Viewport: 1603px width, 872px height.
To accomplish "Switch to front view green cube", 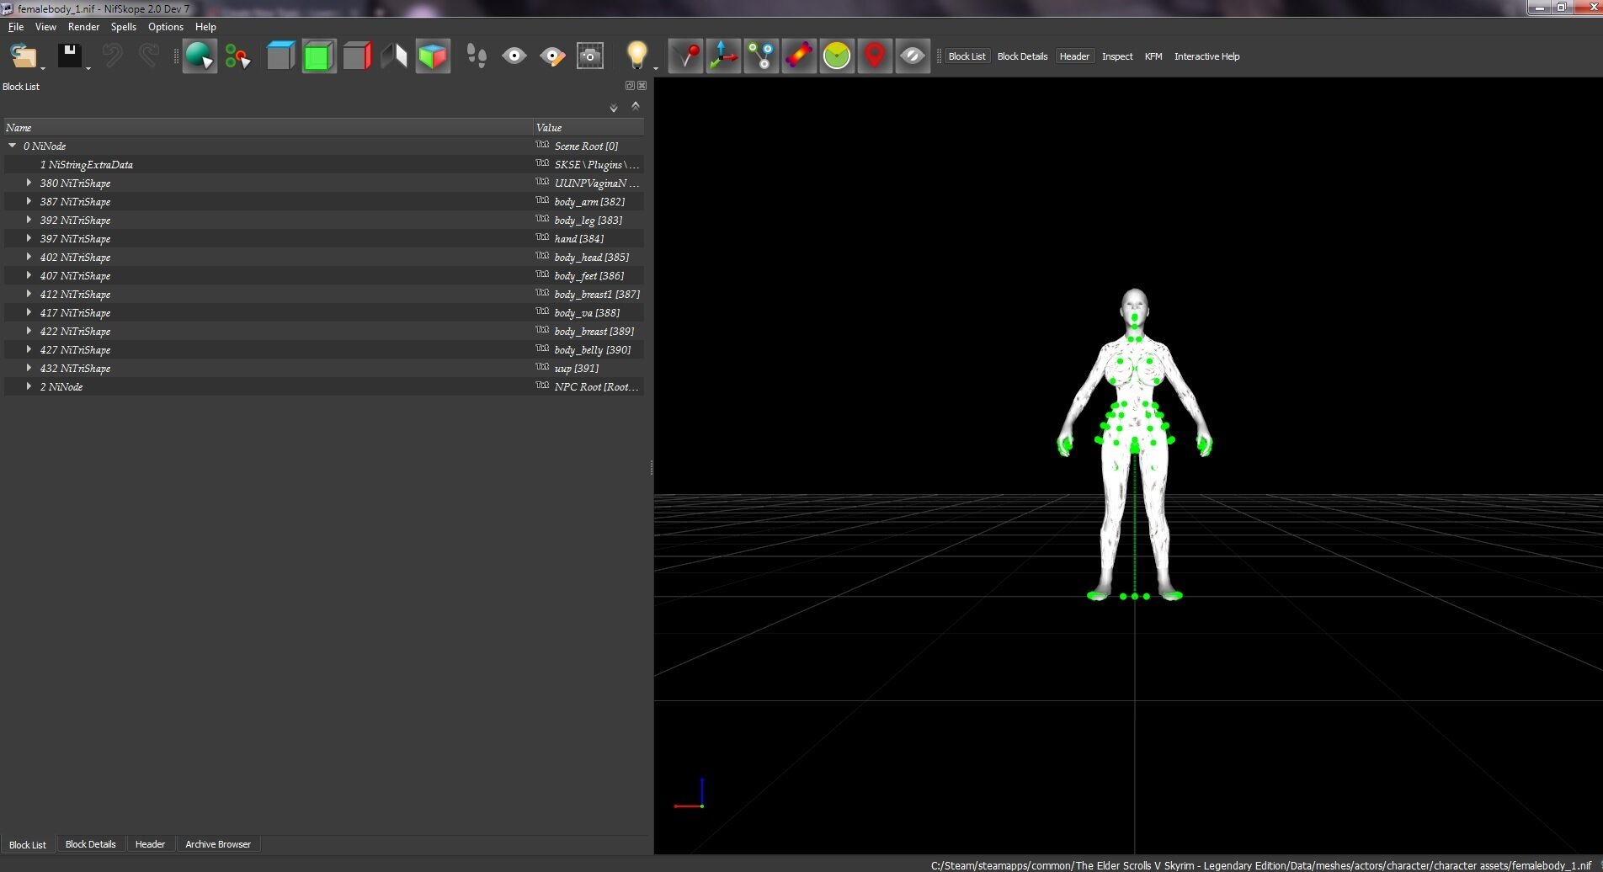I will pos(318,56).
